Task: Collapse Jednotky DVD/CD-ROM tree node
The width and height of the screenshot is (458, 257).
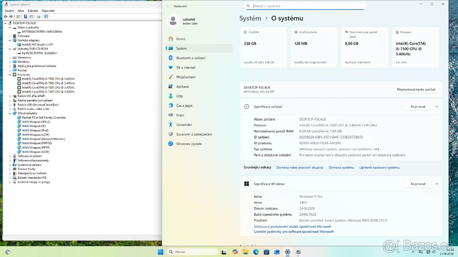Action: [x=10, y=49]
